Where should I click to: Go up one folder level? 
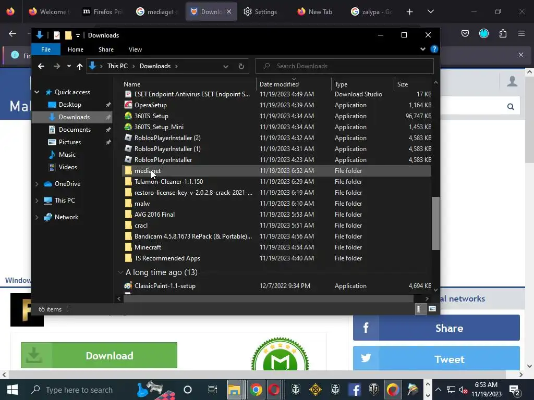point(80,66)
